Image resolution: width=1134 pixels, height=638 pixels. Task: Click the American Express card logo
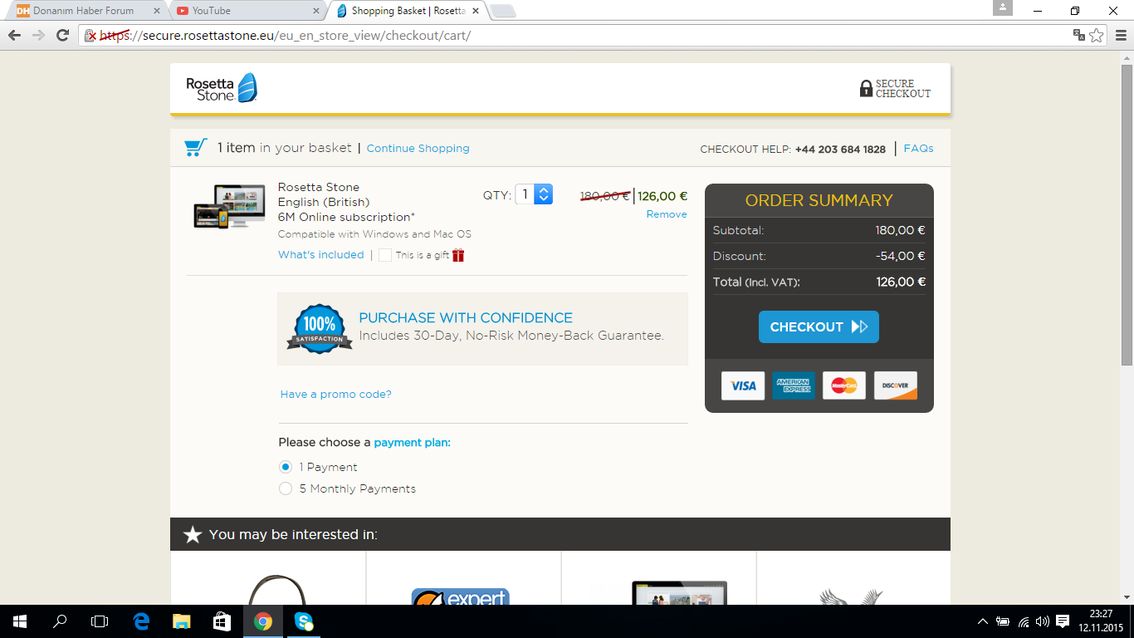[794, 385]
